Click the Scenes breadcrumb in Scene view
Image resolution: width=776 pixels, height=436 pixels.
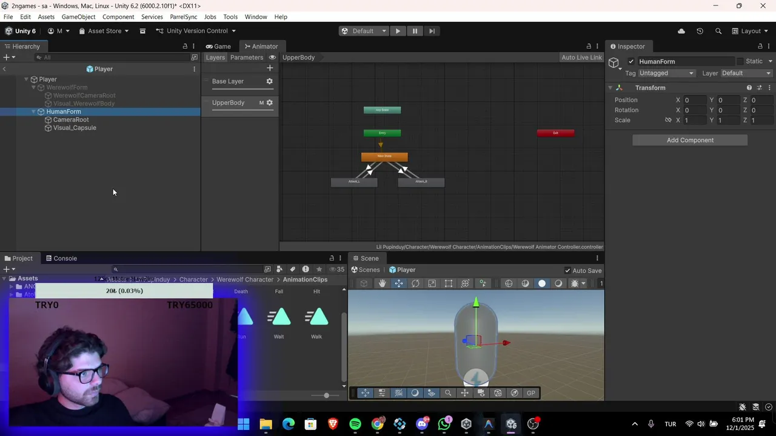point(364,270)
